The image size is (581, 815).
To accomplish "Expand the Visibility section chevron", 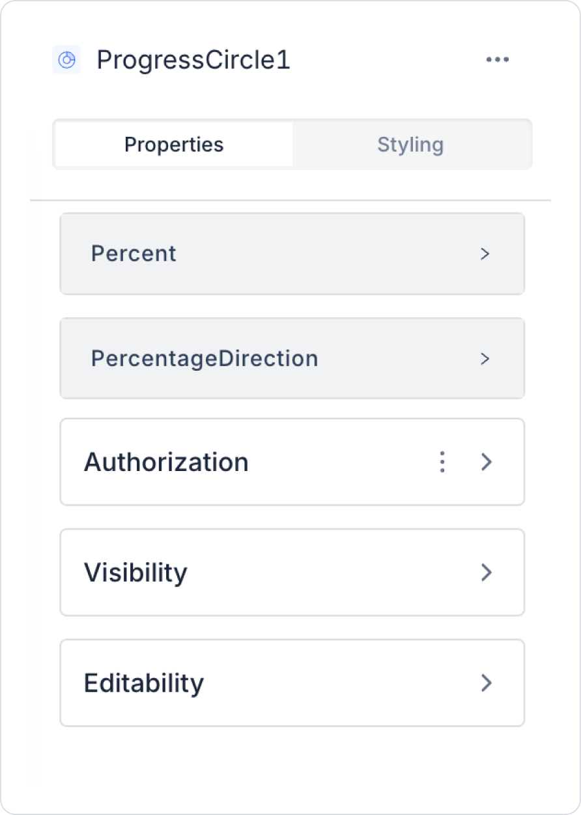I will pos(486,573).
